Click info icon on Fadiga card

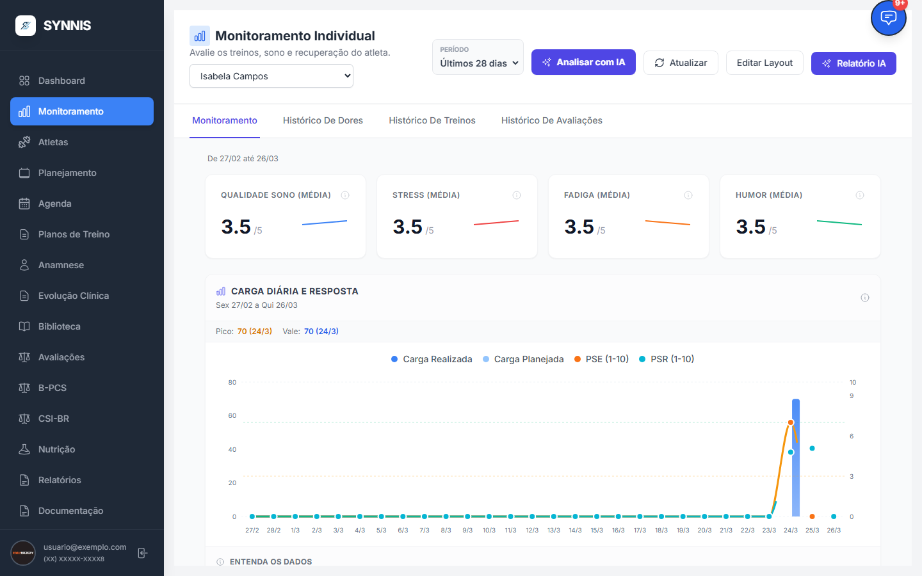coord(688,195)
